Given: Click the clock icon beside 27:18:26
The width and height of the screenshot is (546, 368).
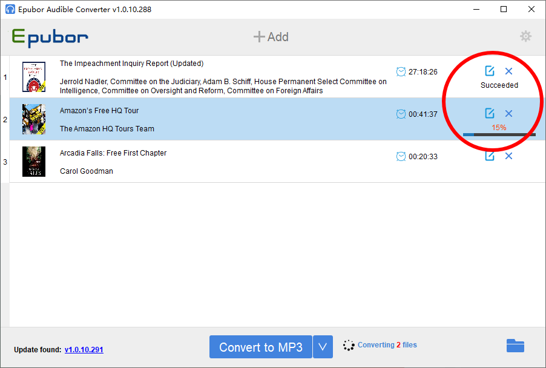Looking at the screenshot, I should click(x=401, y=71).
